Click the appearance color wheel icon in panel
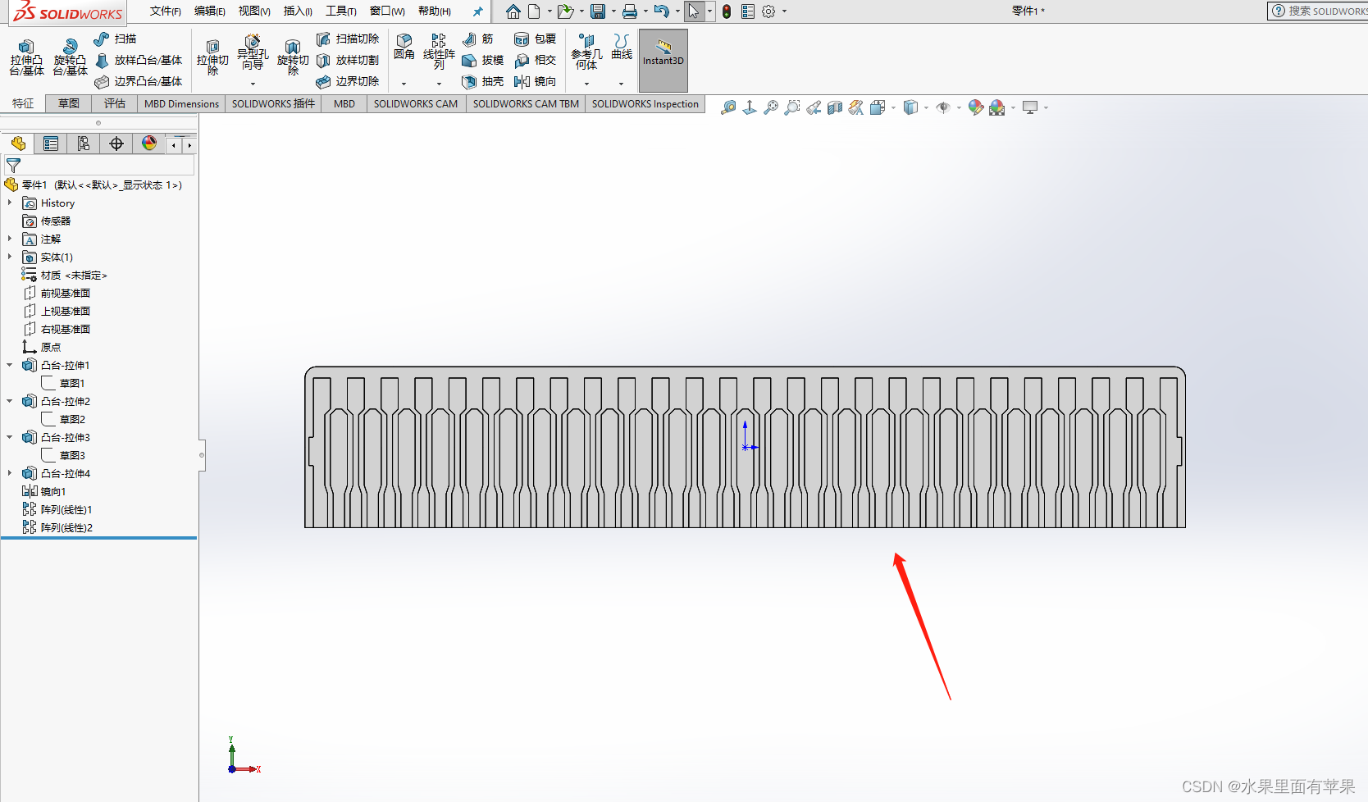Viewport: 1368px width, 802px height. click(149, 144)
